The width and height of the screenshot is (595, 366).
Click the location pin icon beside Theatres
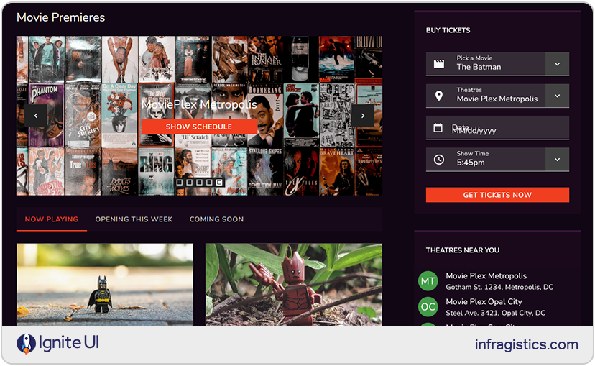[438, 96]
